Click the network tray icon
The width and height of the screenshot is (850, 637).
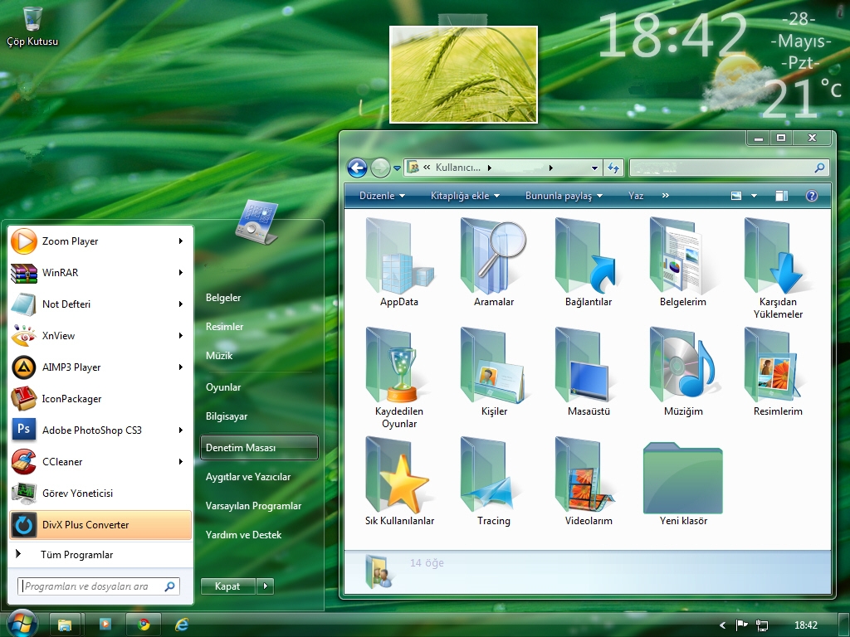(x=762, y=625)
